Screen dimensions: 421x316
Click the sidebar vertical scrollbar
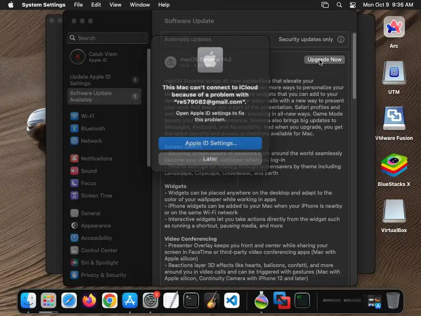[149, 107]
